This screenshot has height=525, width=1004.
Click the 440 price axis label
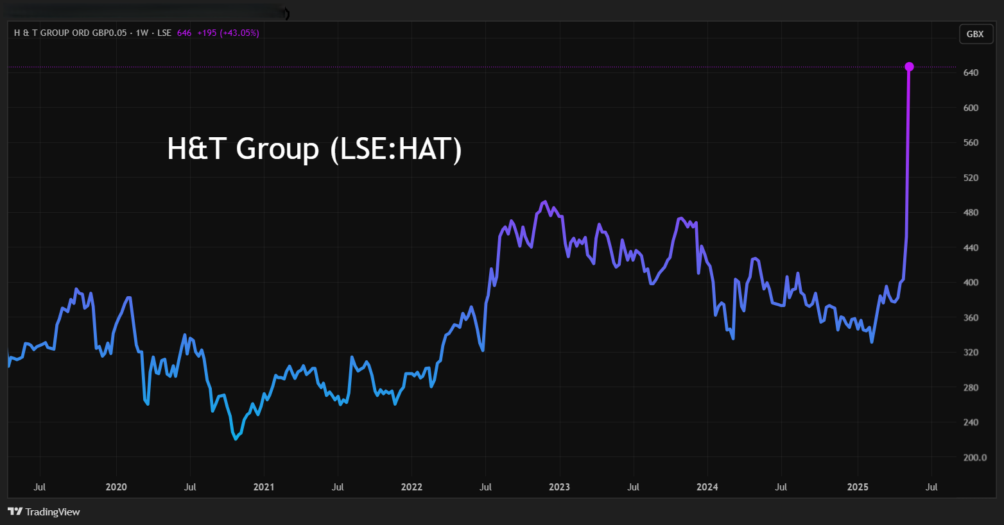pos(971,247)
